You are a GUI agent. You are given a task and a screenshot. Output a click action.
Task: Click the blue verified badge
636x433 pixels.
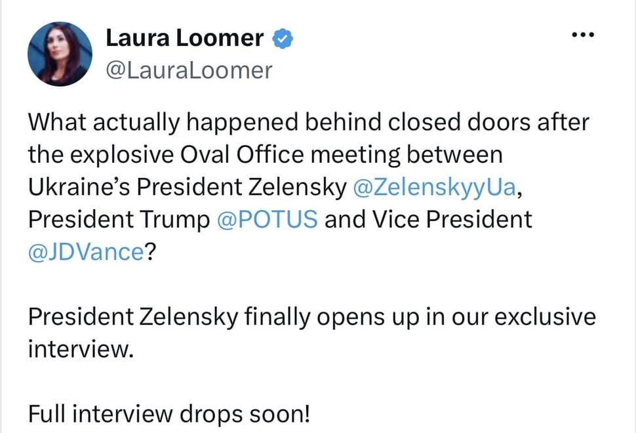point(283,39)
